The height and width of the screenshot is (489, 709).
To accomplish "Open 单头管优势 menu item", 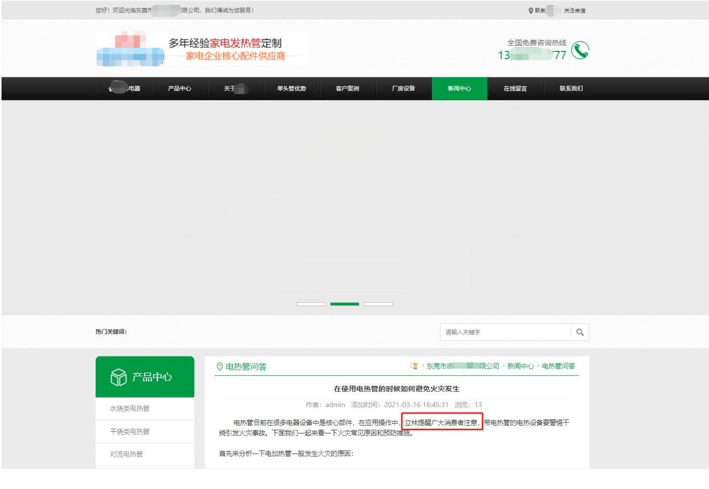I will point(291,88).
